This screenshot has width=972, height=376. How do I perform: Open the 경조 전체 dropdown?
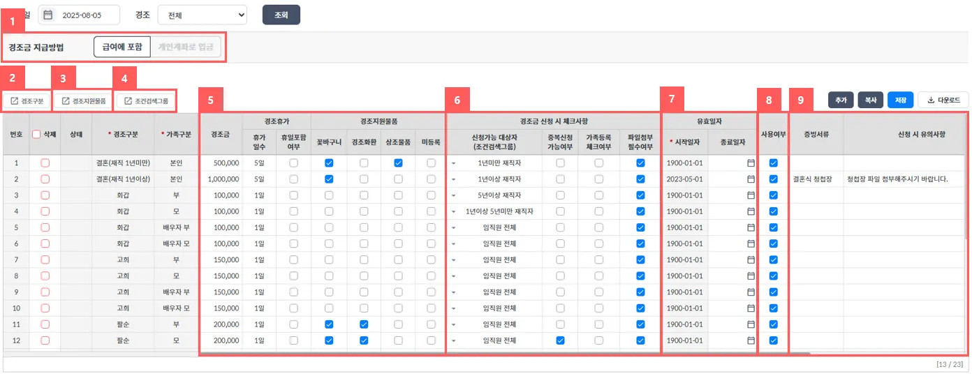coord(202,15)
